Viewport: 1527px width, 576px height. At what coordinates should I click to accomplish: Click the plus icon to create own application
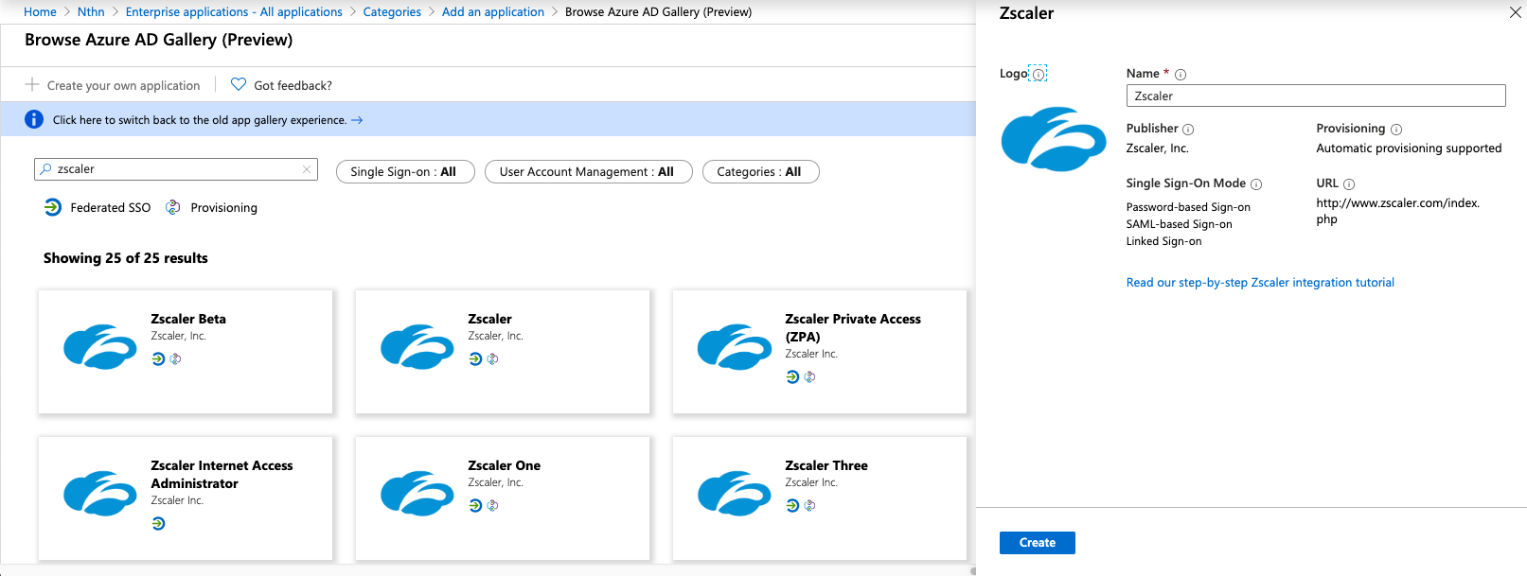pos(32,85)
